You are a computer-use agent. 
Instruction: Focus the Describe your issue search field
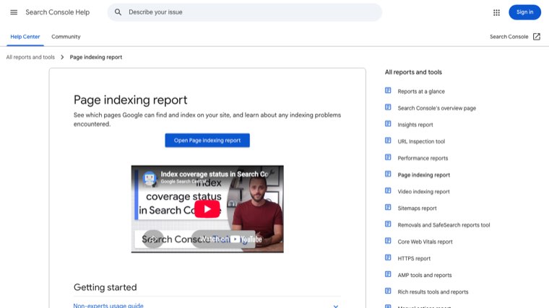coord(244,12)
